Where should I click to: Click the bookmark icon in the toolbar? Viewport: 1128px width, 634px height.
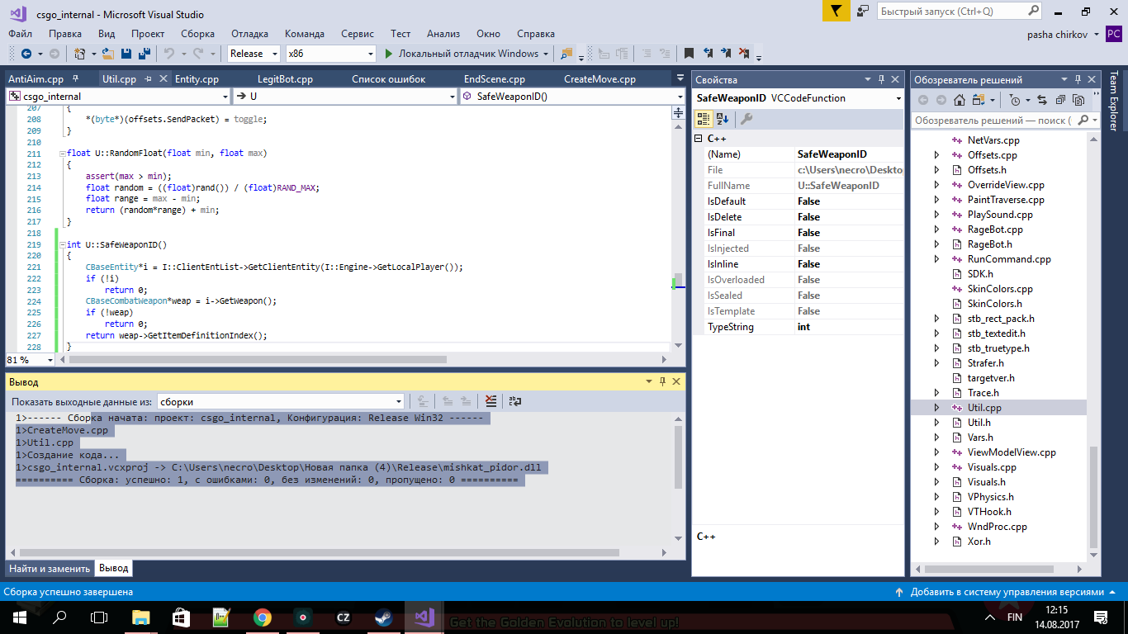click(x=689, y=54)
